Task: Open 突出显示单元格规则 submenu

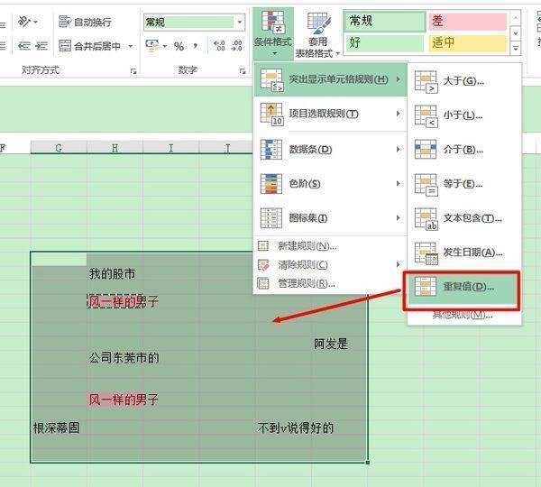Action: click(331, 79)
